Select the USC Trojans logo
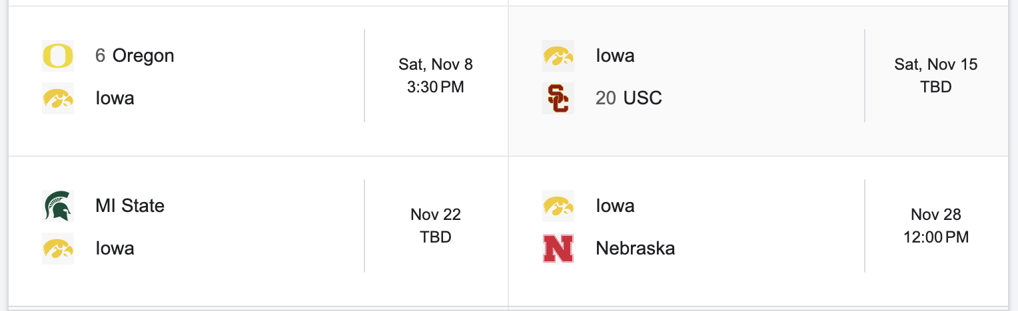This screenshot has height=311, width=1018. tap(558, 98)
